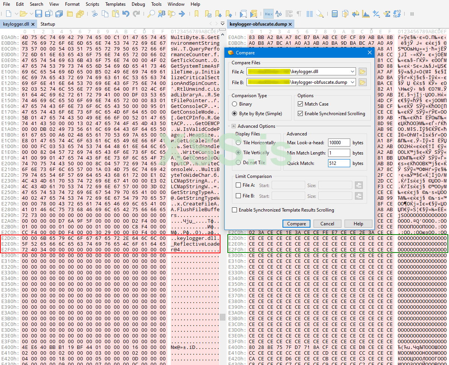449x365 pixels.
Task: Browse for File A using folder icon
Action: pyautogui.click(x=362, y=72)
